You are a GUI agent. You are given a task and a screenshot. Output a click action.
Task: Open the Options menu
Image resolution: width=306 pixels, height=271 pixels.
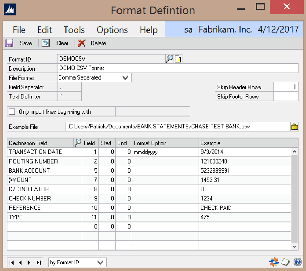click(112, 30)
